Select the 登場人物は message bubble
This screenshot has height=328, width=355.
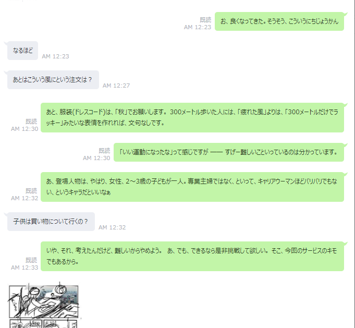(x=192, y=187)
